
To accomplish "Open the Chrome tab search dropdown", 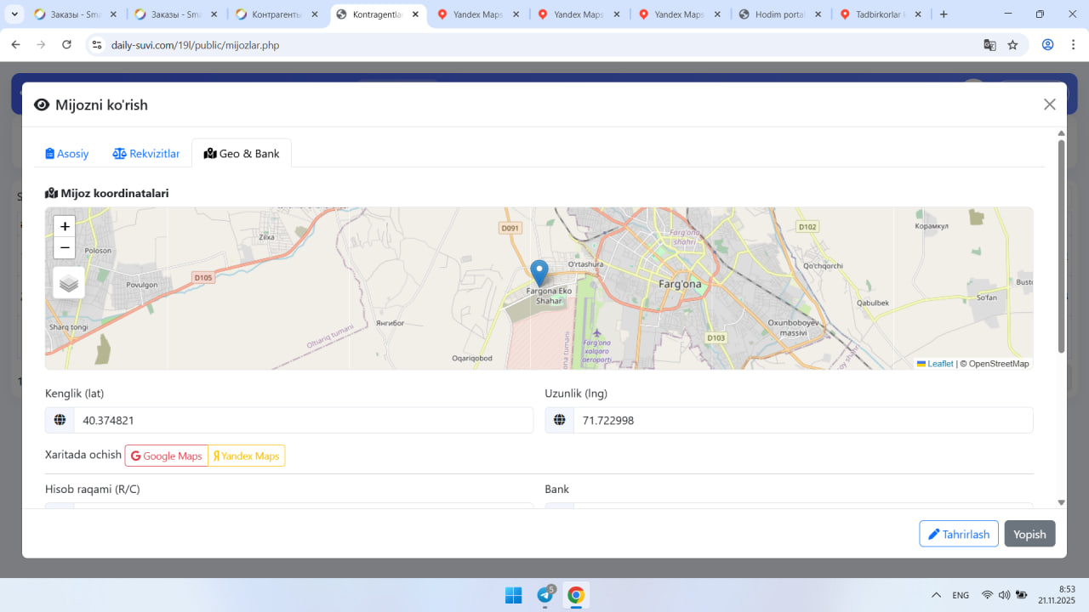I will (x=14, y=14).
